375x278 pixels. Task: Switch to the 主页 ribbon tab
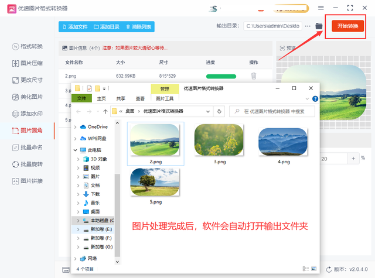point(101,98)
